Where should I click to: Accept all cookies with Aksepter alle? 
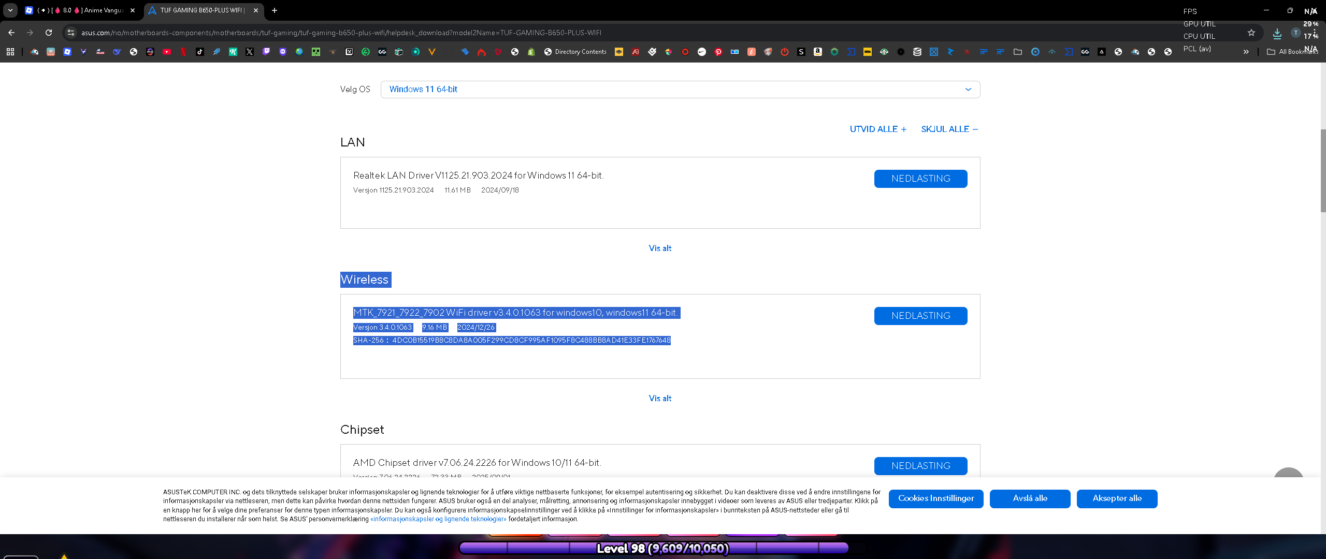click(x=1117, y=498)
